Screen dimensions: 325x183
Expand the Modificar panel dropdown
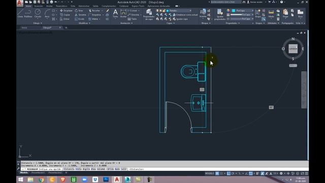click(x=85, y=23)
